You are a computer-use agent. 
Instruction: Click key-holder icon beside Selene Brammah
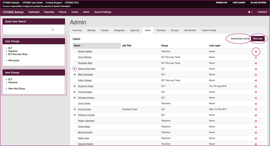pyautogui.click(x=75, y=69)
